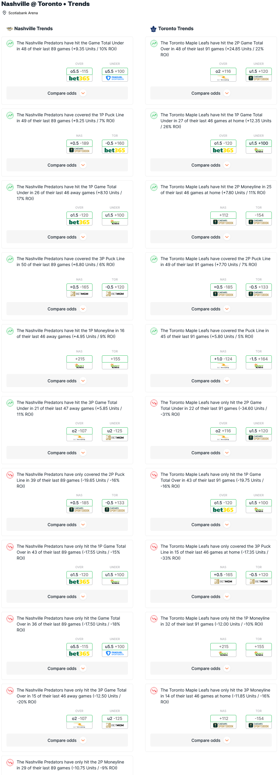Click the BetRivers logo beneath the +1.0 -124 odds

pyautogui.click(x=223, y=366)
